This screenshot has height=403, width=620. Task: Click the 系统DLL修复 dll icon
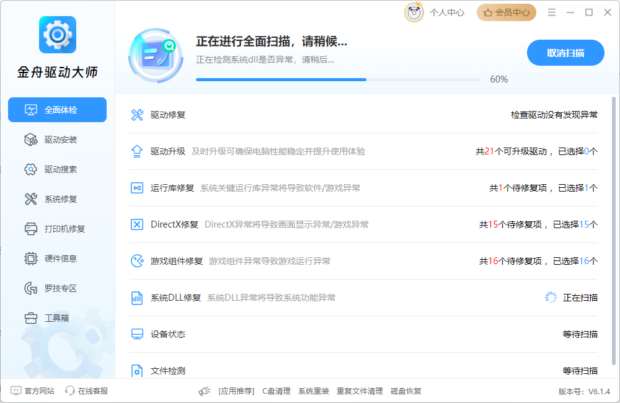click(137, 298)
